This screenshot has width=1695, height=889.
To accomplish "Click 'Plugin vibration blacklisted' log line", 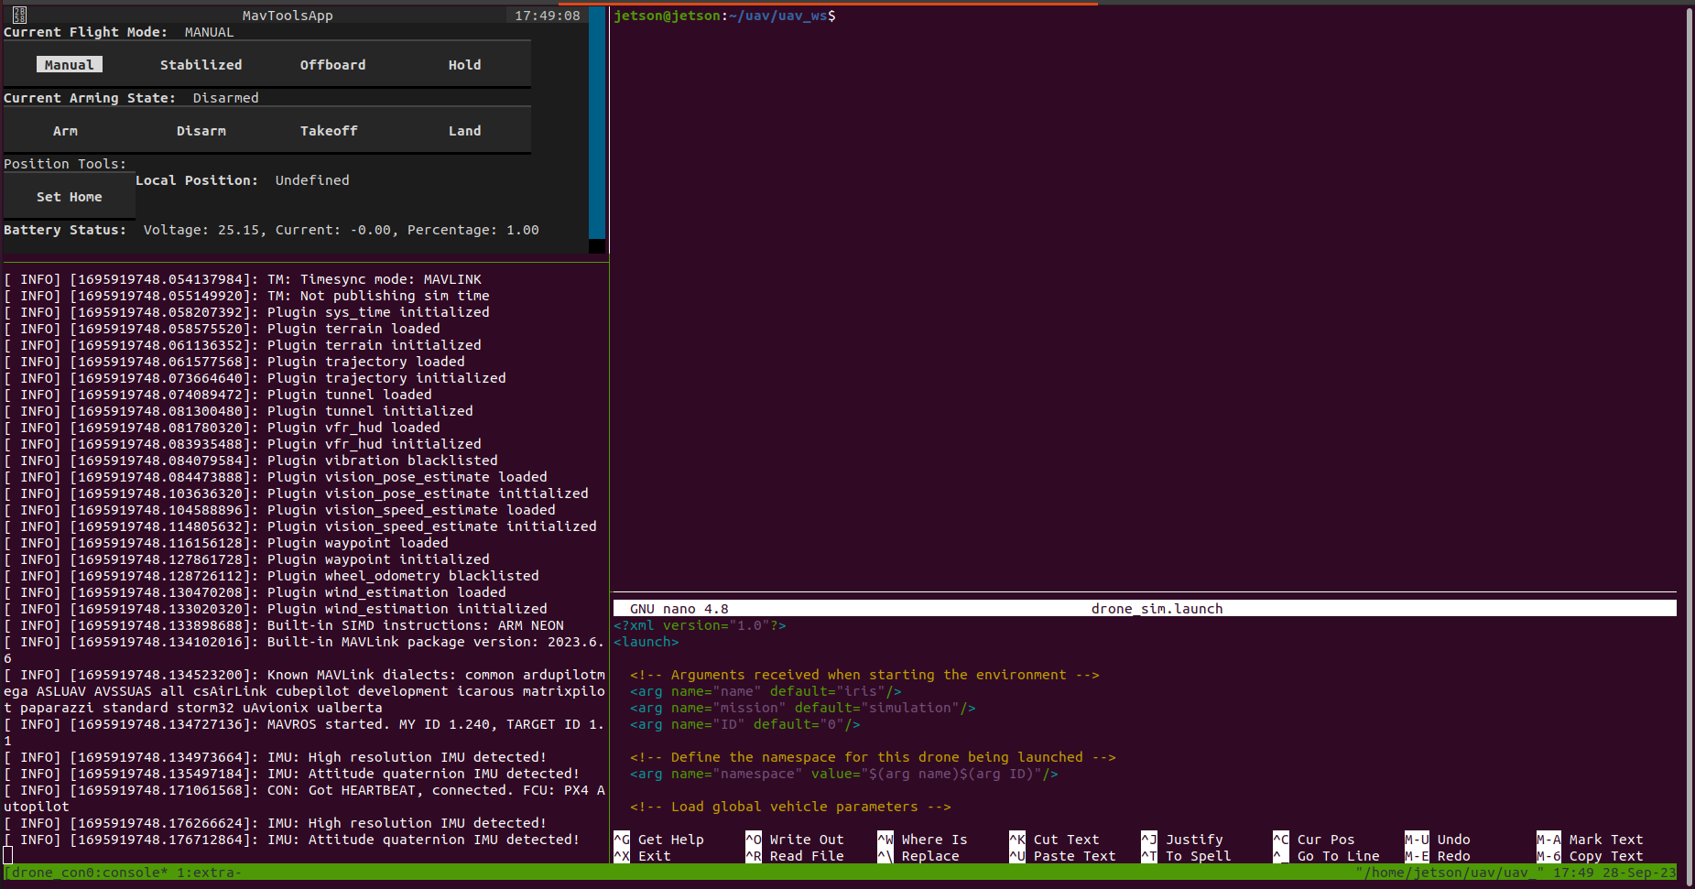I will pos(251,461).
